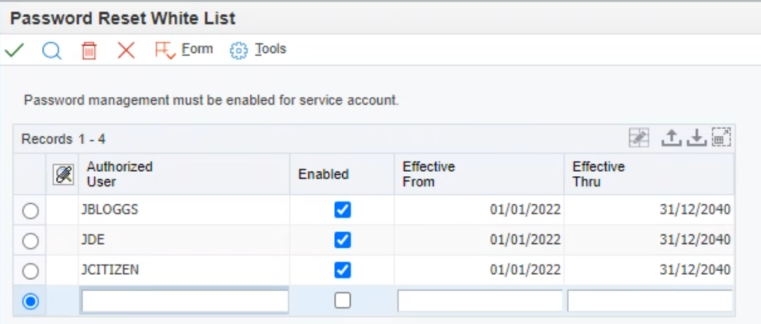Uncheck Enabled checkbox for JDE
761x324 pixels.
click(x=342, y=240)
